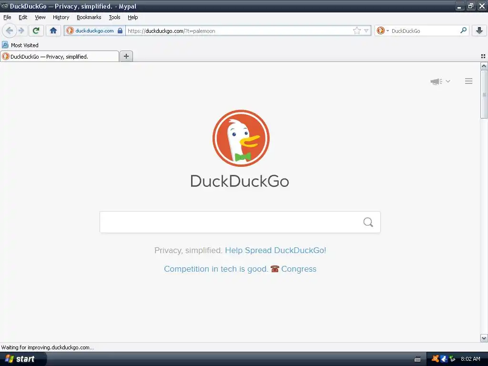Screen dimensions: 488x366
Task: Open the Help Spread DuckDuckGo! link
Action: click(x=275, y=250)
